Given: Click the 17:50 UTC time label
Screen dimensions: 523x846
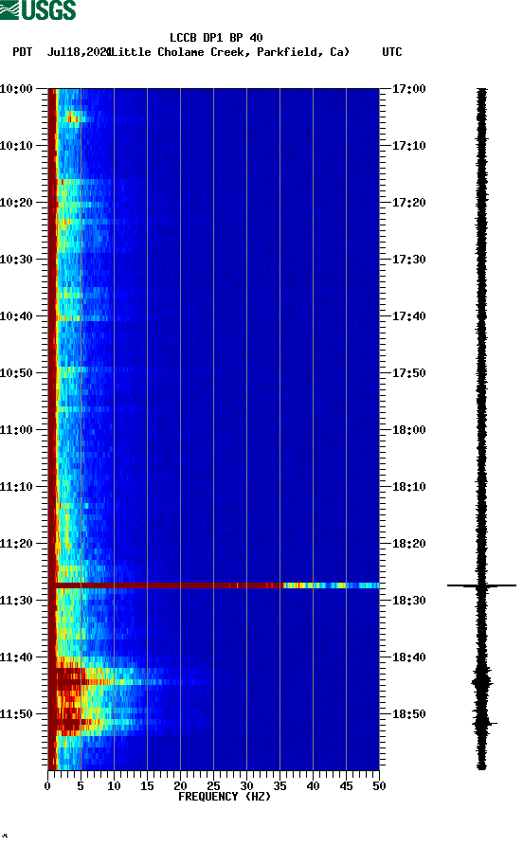Looking at the screenshot, I should (408, 373).
